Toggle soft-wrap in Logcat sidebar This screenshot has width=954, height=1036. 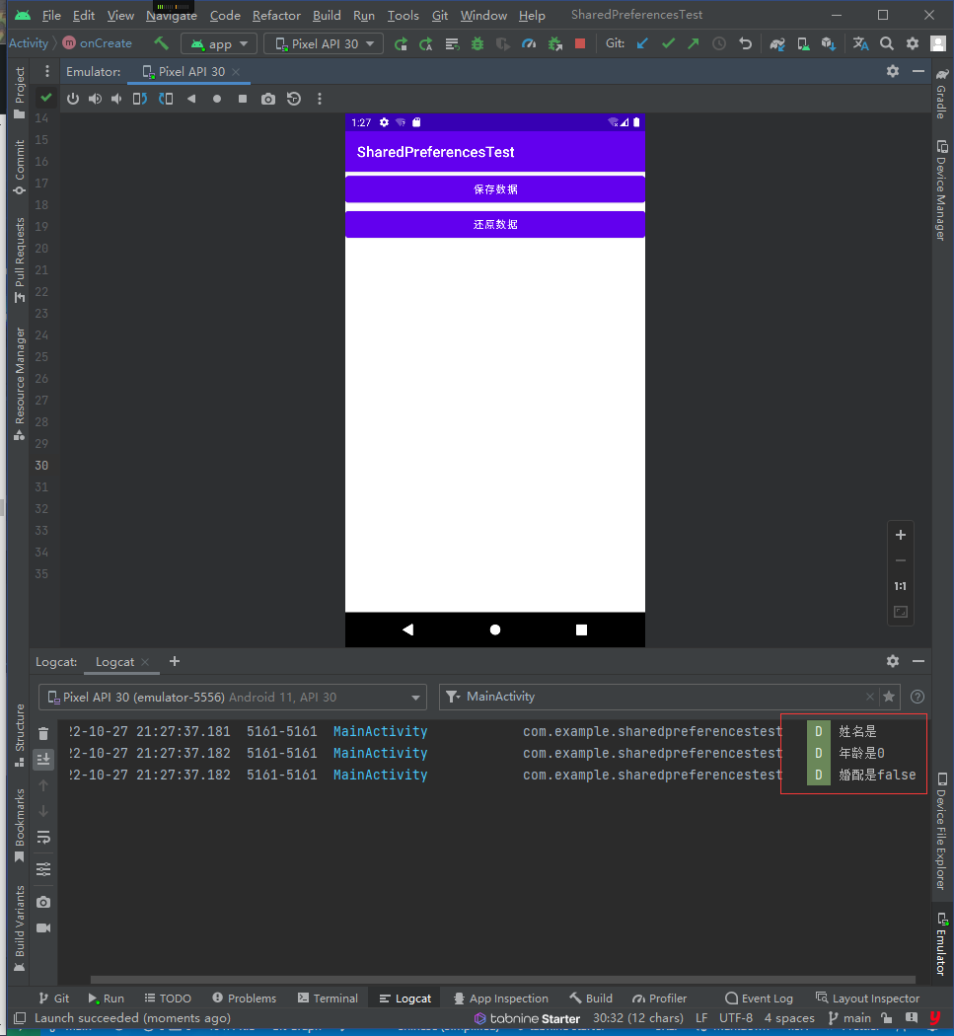coord(43,837)
